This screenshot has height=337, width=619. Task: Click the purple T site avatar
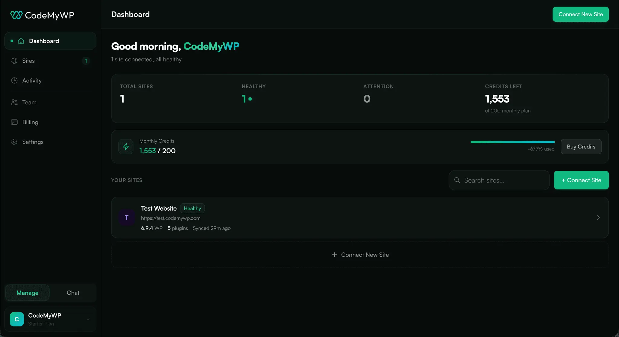click(127, 218)
